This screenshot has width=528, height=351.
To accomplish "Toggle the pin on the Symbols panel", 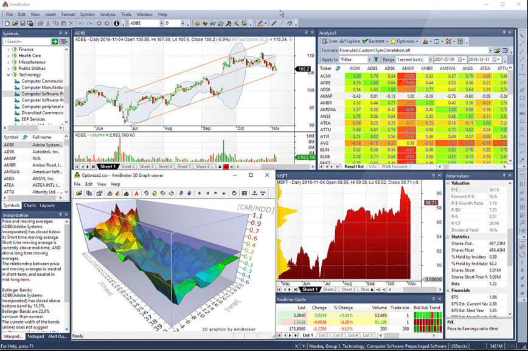I will 60,33.
